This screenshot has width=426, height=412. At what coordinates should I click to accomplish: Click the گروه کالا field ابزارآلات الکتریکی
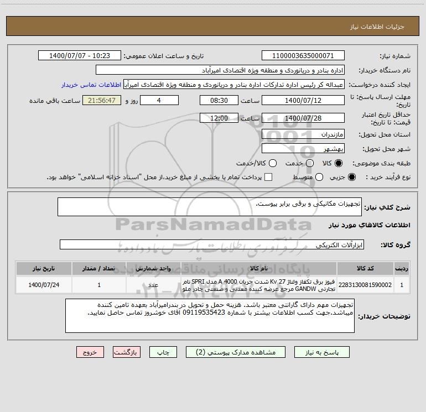(x=212, y=244)
